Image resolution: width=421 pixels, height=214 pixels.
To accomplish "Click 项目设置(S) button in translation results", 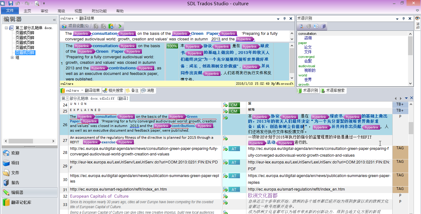I will coord(75,26).
